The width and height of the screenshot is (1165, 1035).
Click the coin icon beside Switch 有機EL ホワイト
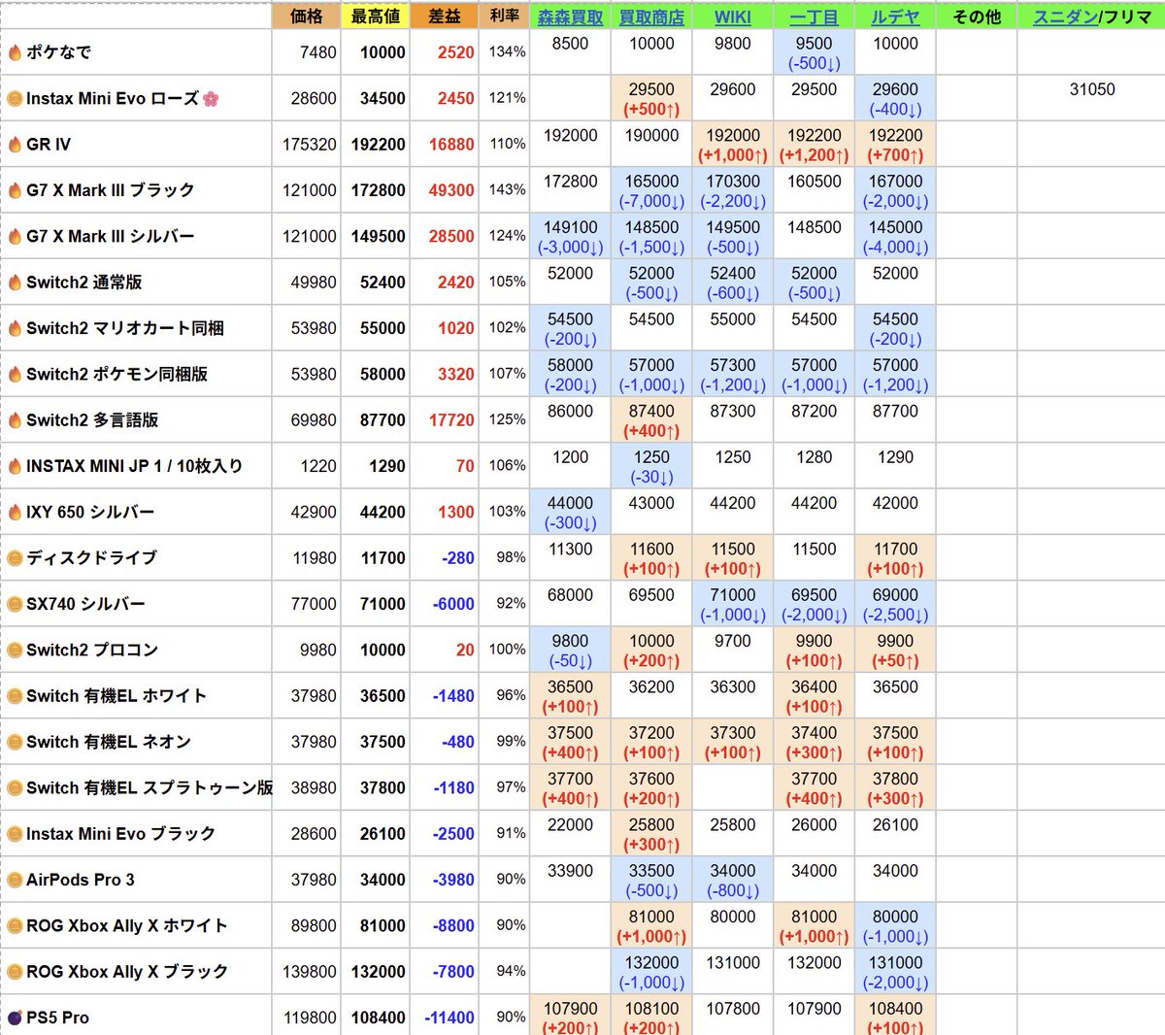click(15, 696)
